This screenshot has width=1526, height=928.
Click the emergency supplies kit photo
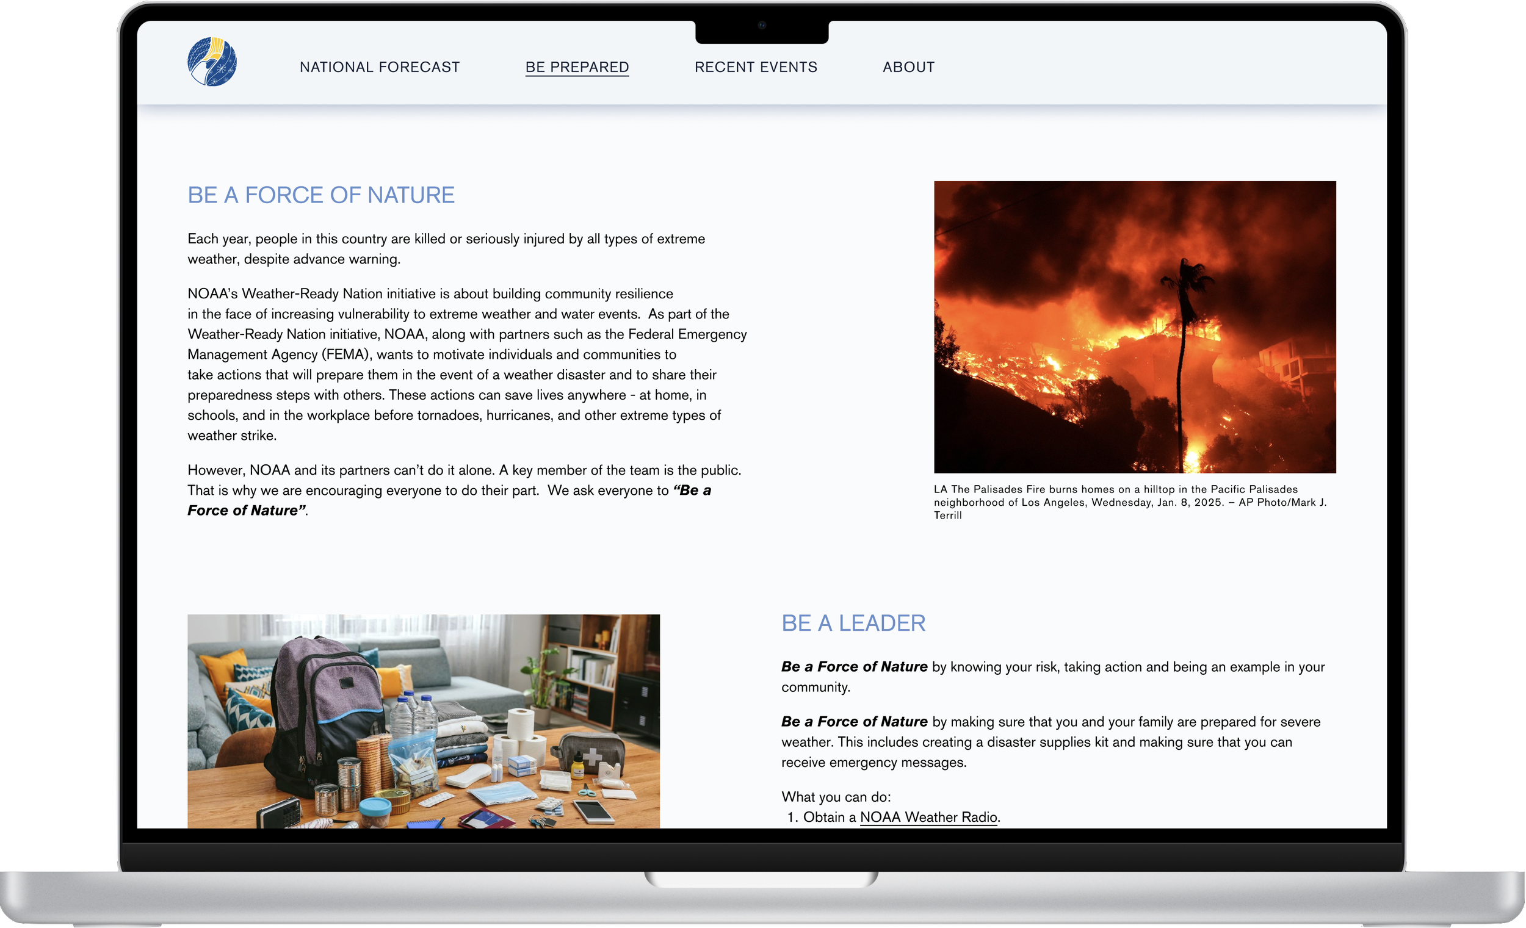coord(424,721)
